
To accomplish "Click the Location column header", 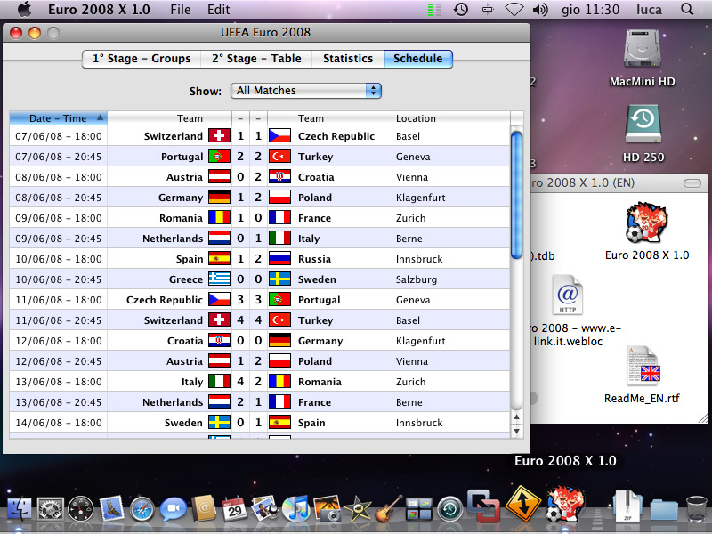I will [x=451, y=118].
